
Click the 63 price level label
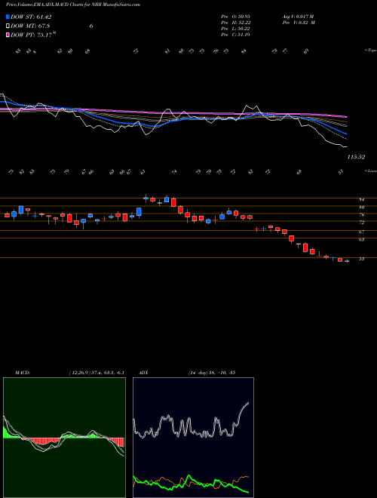[361, 240]
